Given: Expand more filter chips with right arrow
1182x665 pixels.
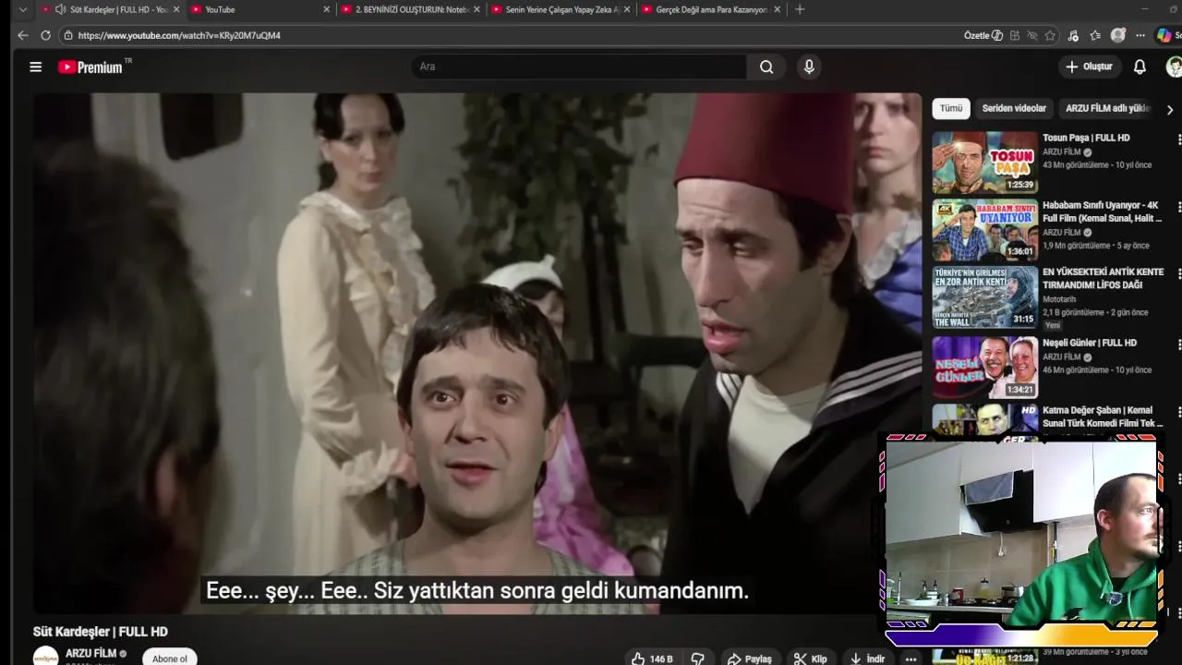Looking at the screenshot, I should tap(1170, 109).
